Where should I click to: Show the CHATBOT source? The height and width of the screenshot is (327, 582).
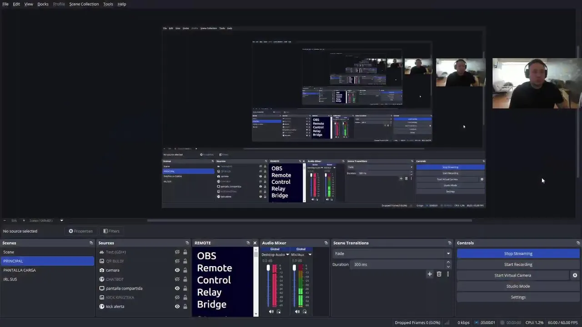177,279
